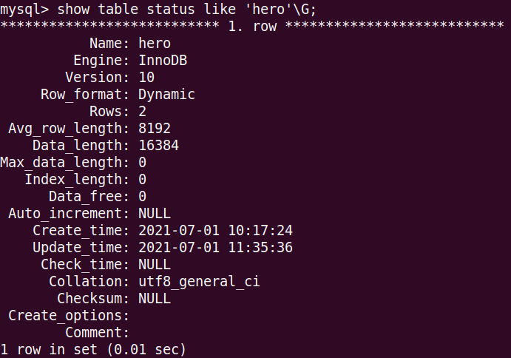511x358 pixels.
Task: Click the Comment field label
Action: [x=97, y=333]
